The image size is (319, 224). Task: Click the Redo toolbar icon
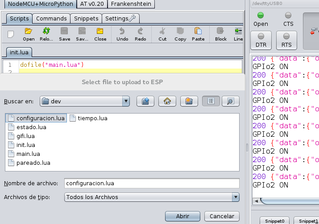point(141,34)
